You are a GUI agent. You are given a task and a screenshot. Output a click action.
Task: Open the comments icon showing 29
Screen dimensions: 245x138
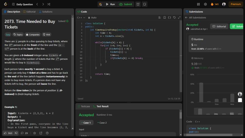coord(24,133)
